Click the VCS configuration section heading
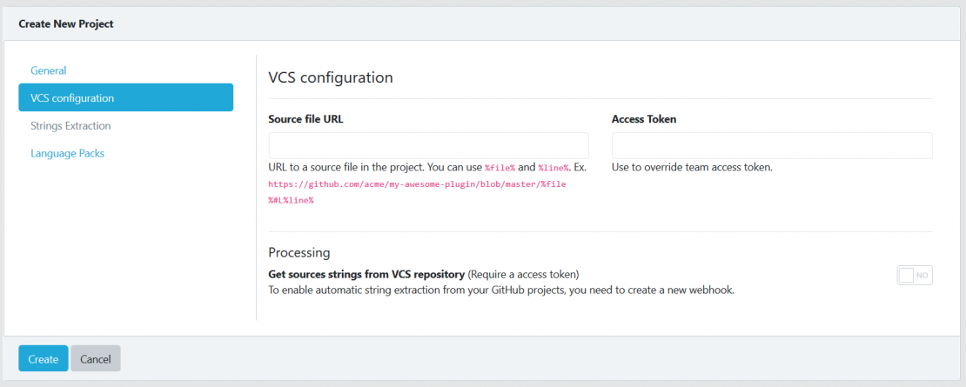Image resolution: width=966 pixels, height=387 pixels. [331, 77]
